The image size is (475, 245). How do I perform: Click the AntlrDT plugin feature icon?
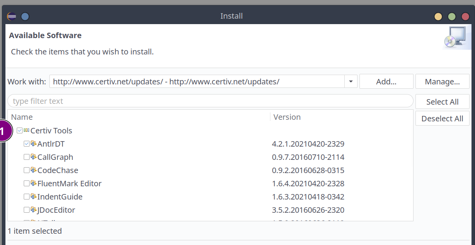[33, 144]
